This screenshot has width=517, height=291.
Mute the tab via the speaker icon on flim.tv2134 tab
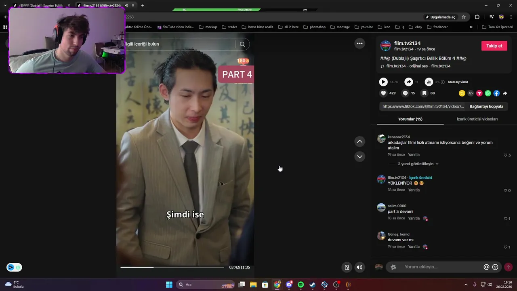tap(126, 6)
